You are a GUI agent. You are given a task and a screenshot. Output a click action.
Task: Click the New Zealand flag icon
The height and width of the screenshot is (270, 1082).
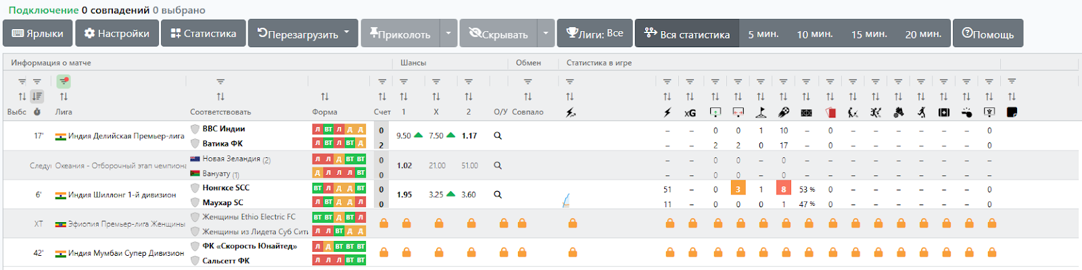(x=195, y=159)
